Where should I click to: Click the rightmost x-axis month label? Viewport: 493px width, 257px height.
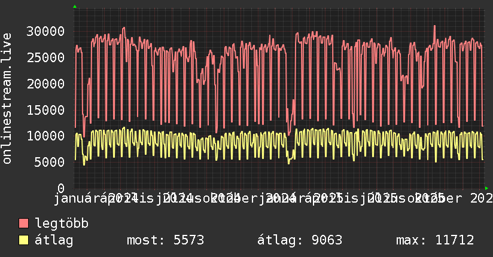tap(439, 198)
